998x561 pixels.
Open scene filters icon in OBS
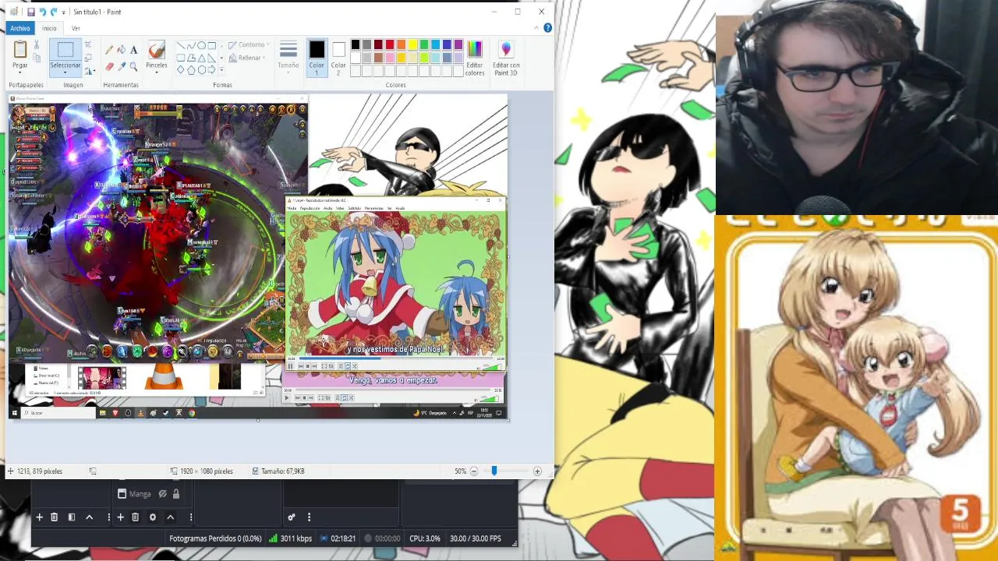72,517
